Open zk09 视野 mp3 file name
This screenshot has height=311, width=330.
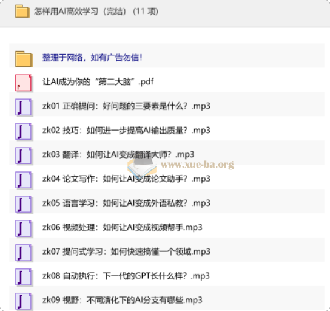(123, 300)
